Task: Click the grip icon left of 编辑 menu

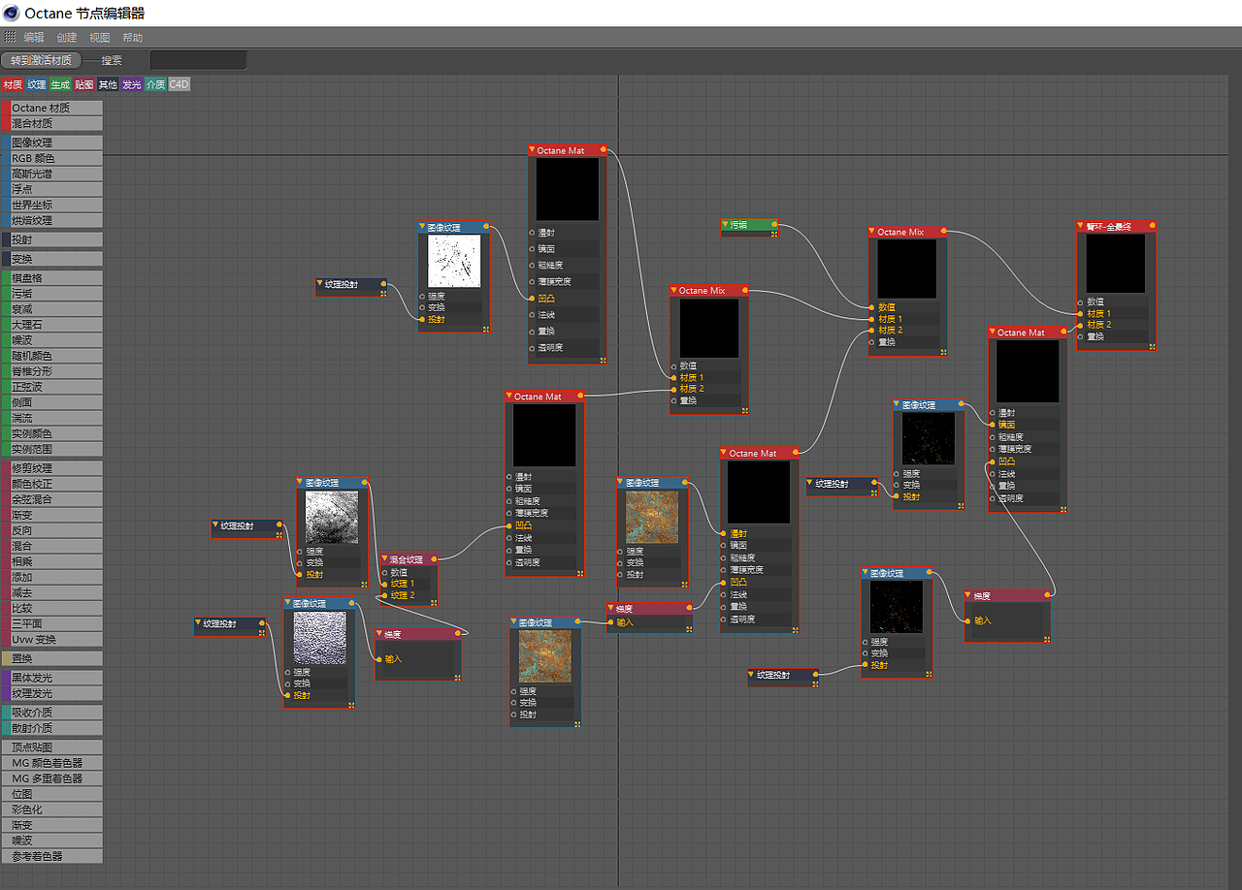Action: 11,37
